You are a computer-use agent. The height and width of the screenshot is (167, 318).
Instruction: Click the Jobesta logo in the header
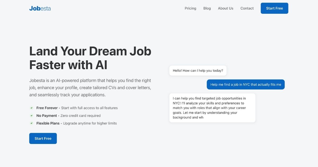click(x=40, y=8)
